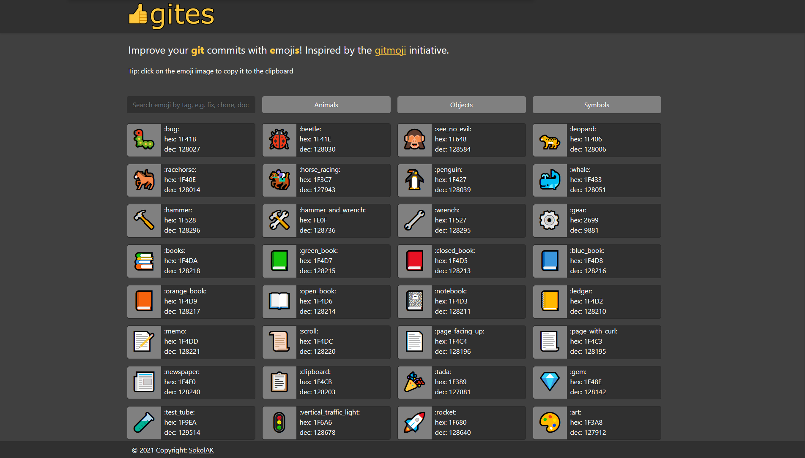Switch to Symbols emoji filter

597,105
